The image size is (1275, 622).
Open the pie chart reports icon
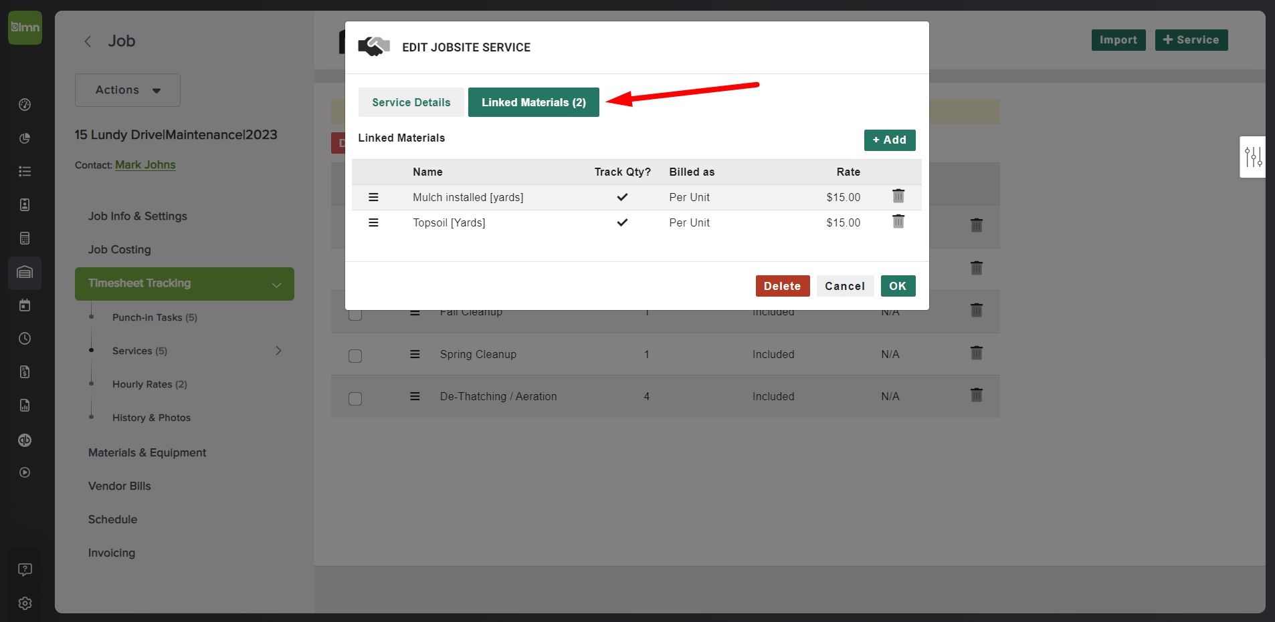(x=25, y=138)
